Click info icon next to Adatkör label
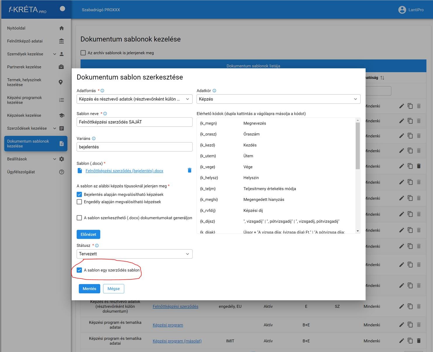This screenshot has width=433, height=352. (x=214, y=91)
